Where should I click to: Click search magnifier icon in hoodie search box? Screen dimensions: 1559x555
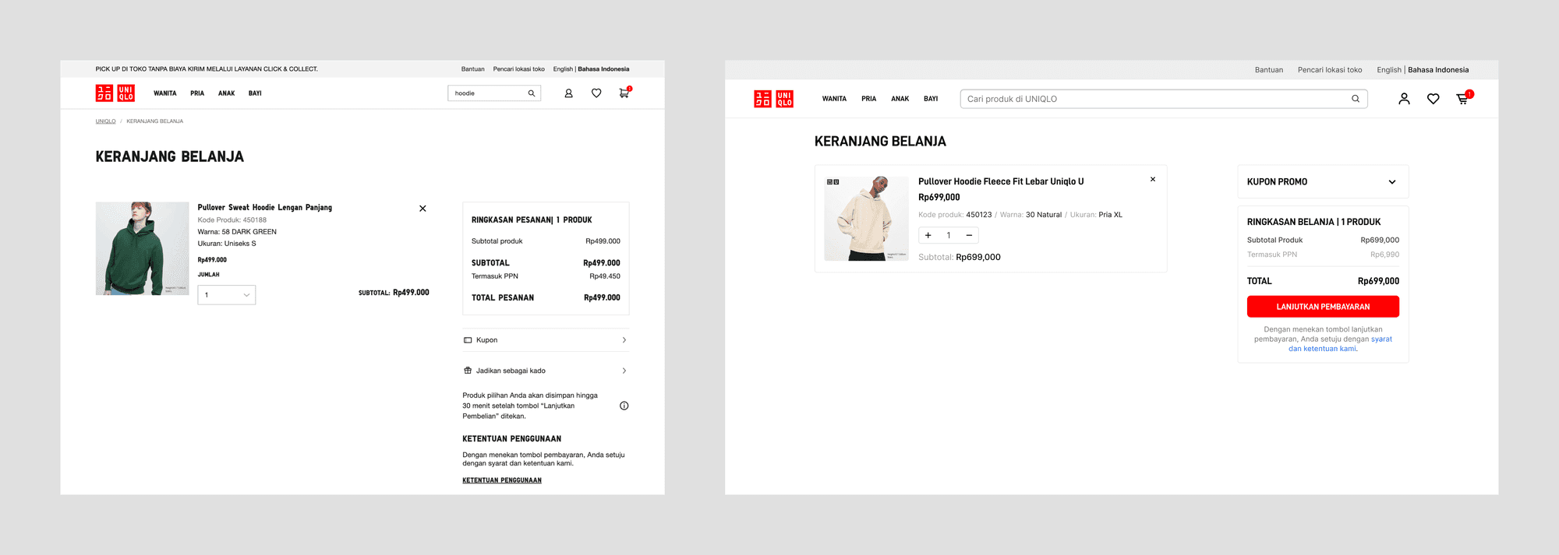(x=532, y=93)
